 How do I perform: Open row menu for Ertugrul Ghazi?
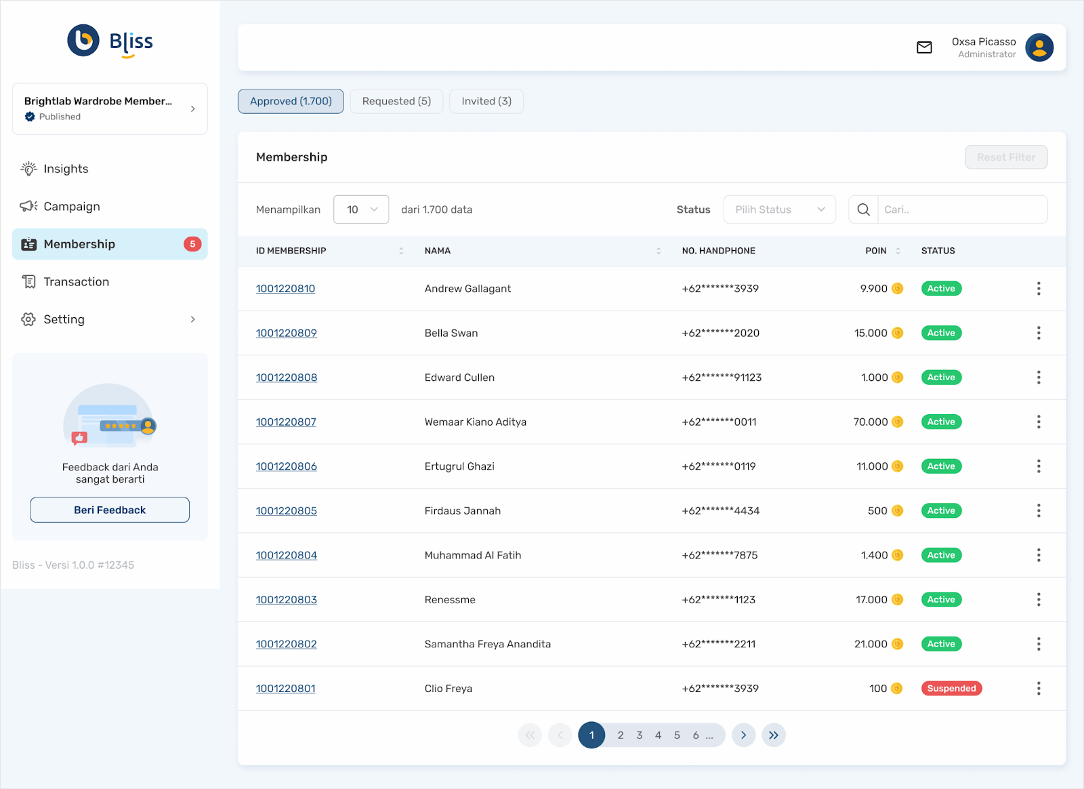[1039, 466]
